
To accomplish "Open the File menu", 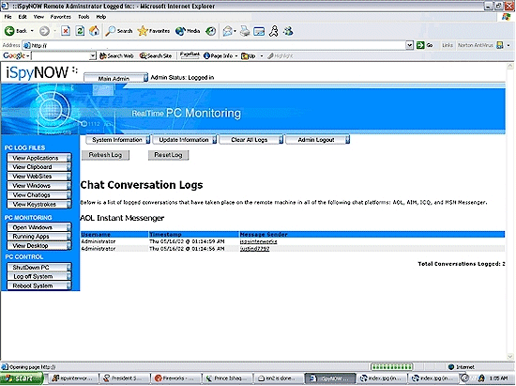I will (x=8, y=17).
